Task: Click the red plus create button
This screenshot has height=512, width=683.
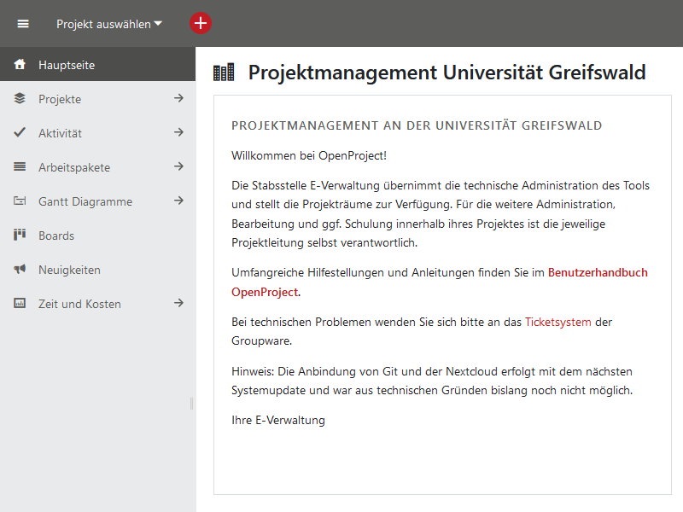Action: pos(201,23)
